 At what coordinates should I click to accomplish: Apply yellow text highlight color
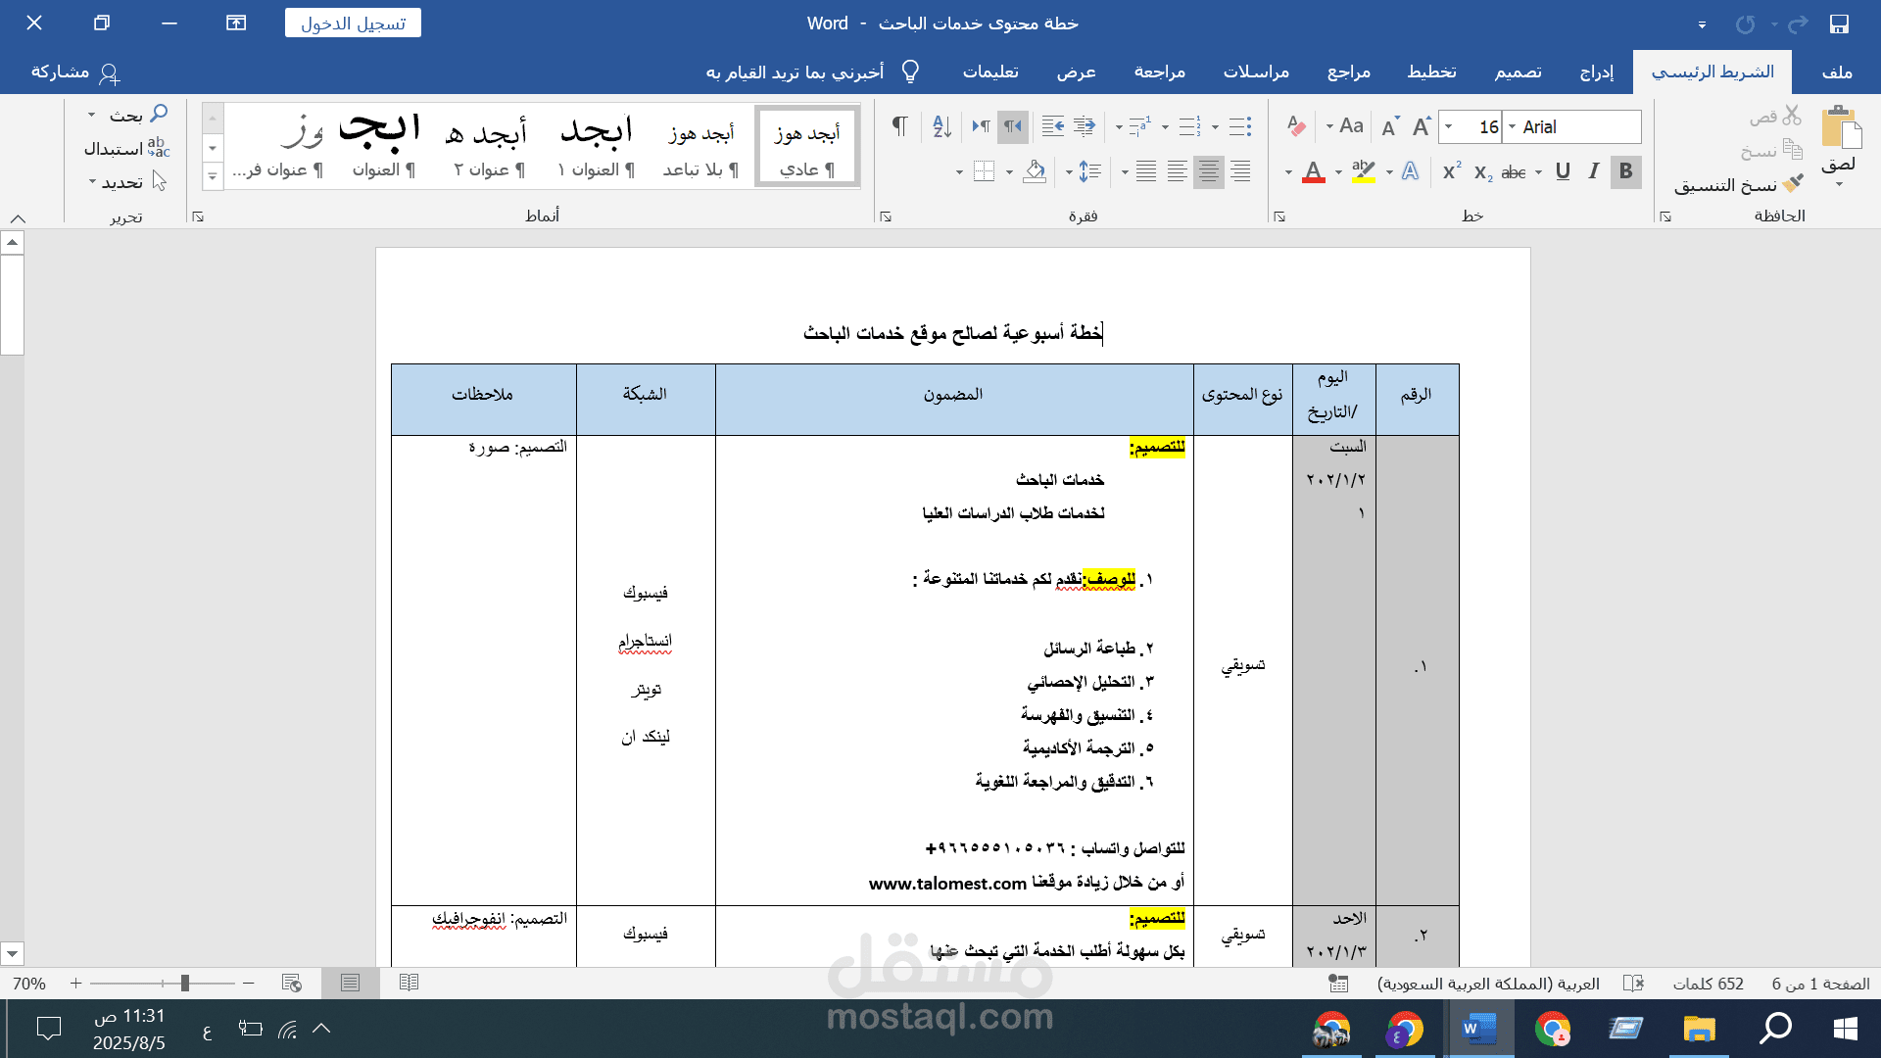pos(1365,171)
